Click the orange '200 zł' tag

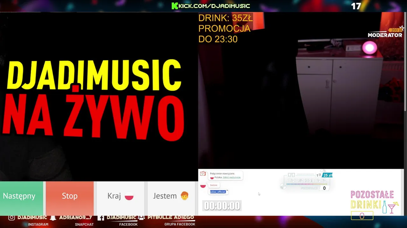pyautogui.click(x=395, y=30)
